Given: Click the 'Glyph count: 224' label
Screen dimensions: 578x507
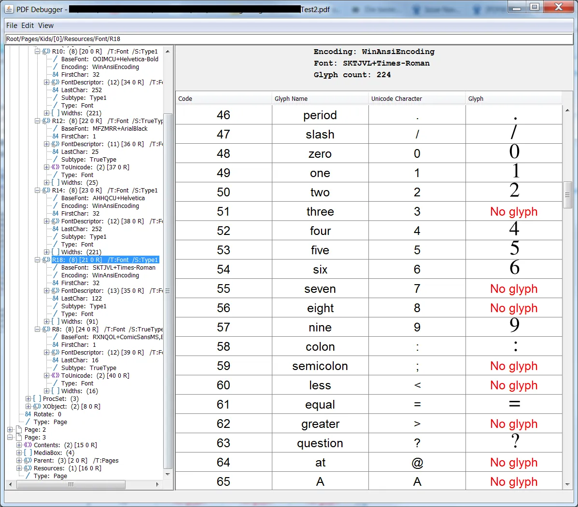Looking at the screenshot, I should click(x=352, y=75).
